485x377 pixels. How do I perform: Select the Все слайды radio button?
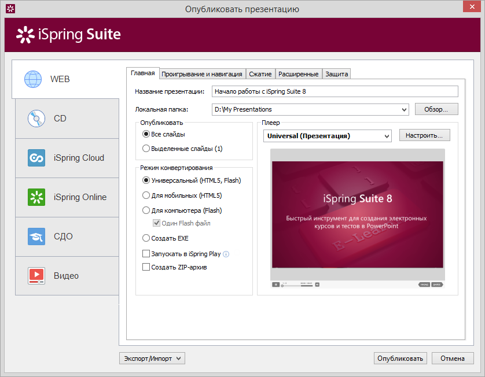coord(146,134)
